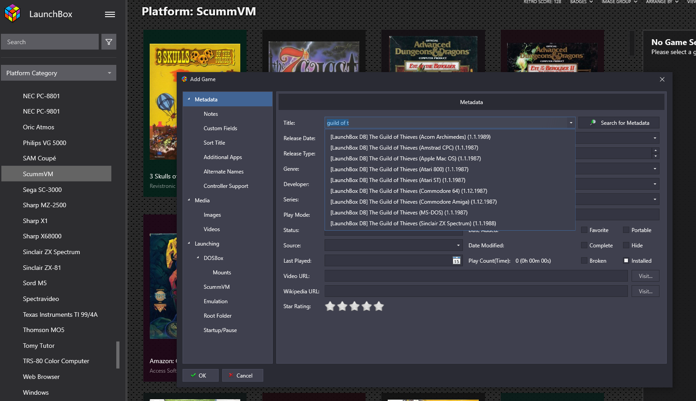This screenshot has width=696, height=401.
Task: Select Startup/Pause tree item
Action: coord(220,330)
